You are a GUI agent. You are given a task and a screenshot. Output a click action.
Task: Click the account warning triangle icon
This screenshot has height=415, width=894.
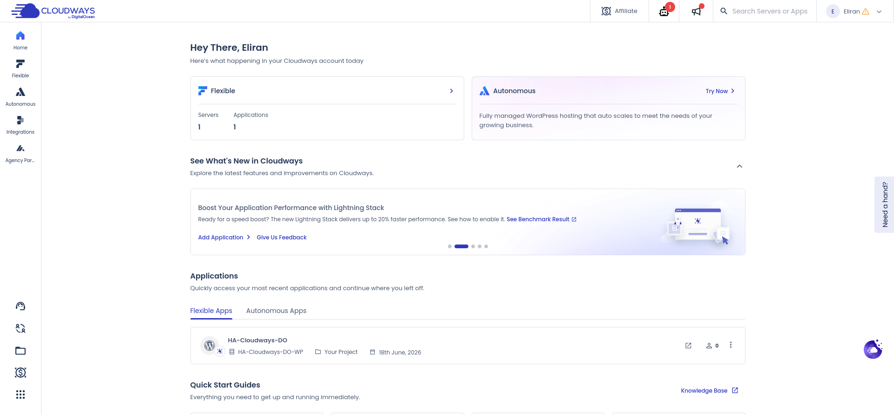tap(866, 12)
